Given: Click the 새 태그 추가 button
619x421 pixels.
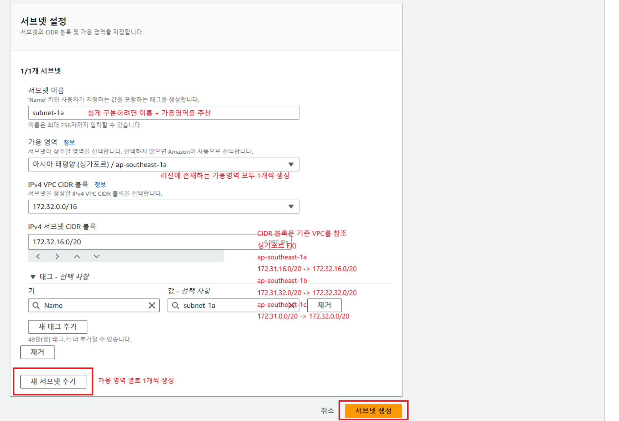Looking at the screenshot, I should click(x=58, y=327).
